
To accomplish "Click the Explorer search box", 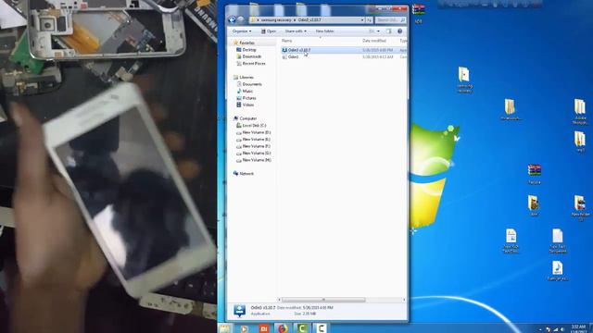I will [x=391, y=20].
